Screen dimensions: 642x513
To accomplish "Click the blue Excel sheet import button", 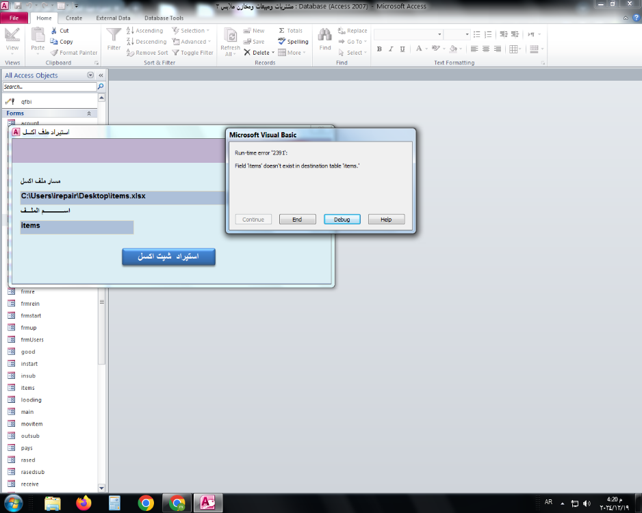I will 168,256.
